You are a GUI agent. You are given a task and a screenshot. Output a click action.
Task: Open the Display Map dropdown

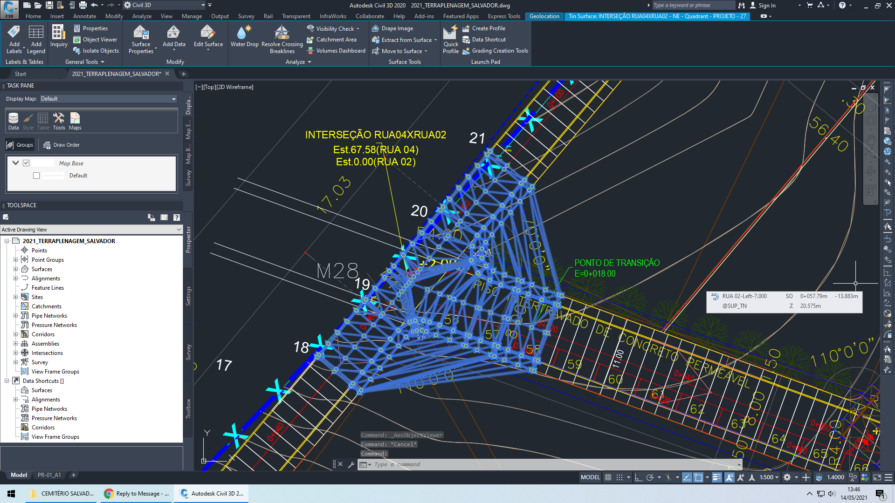point(108,99)
